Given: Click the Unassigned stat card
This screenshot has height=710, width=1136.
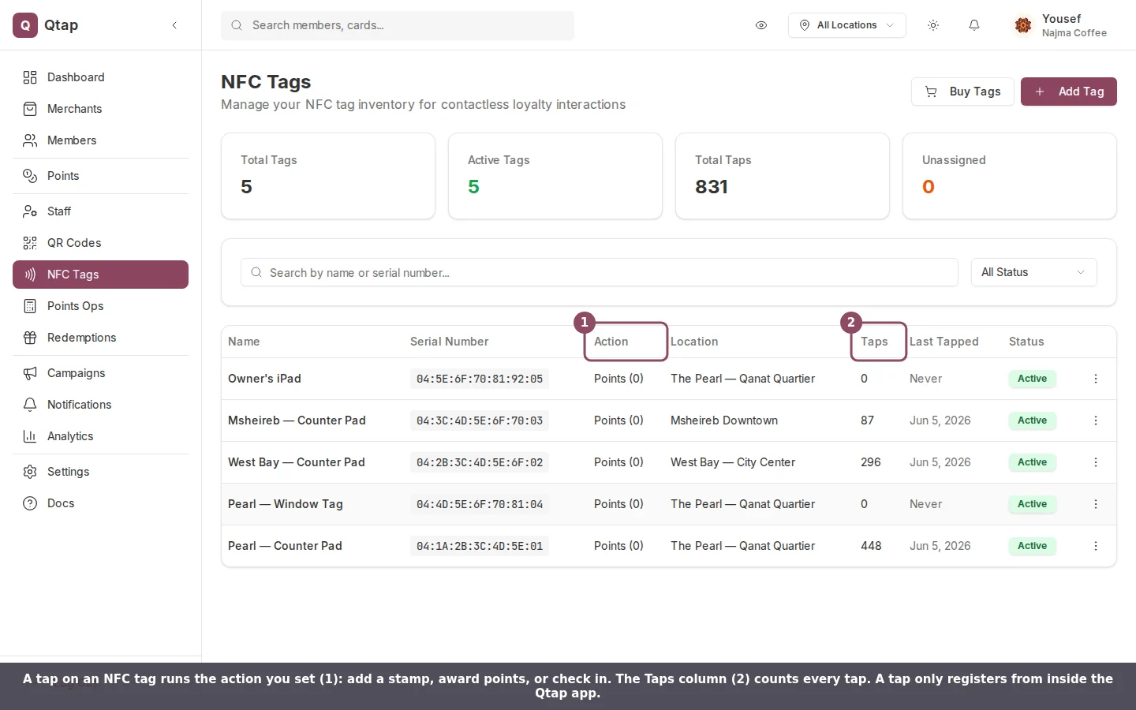Looking at the screenshot, I should 1010,176.
